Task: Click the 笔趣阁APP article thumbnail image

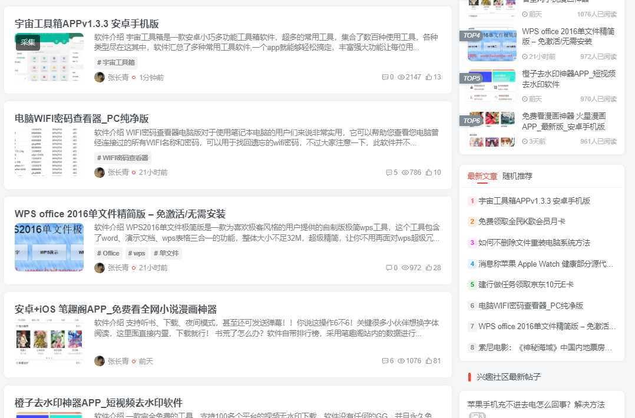Action: [49, 342]
